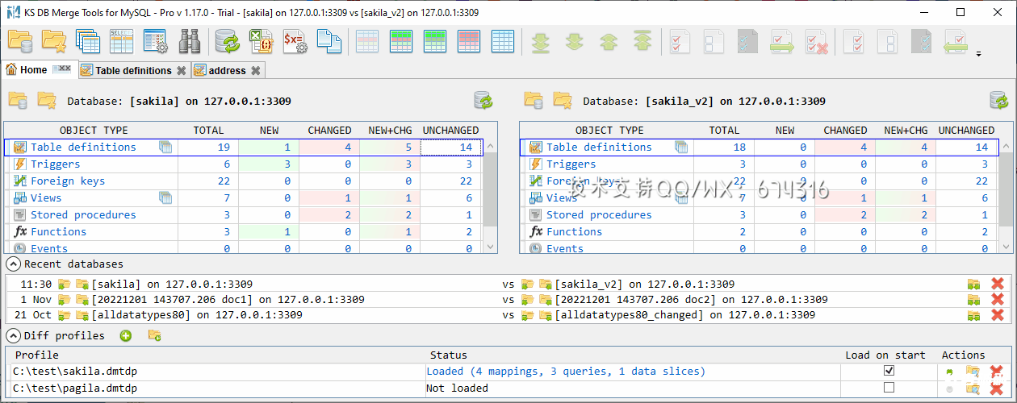Screen dimensions: 1017x403
Task: Remove alldatatypes80 recent databases entry
Action: click(998, 314)
